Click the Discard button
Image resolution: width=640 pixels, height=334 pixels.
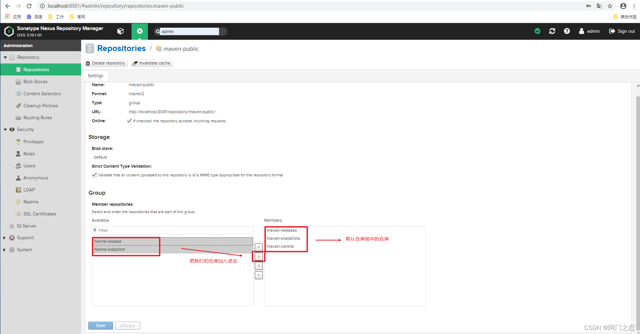(x=128, y=326)
